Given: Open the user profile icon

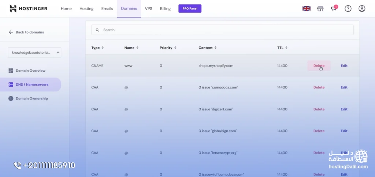Looking at the screenshot, I should coord(362,8).
